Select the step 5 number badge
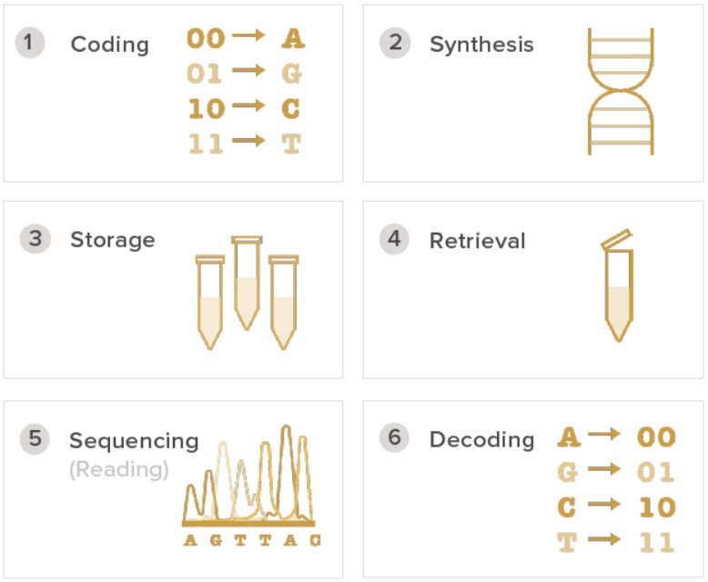Image resolution: width=708 pixels, height=582 pixels. point(35,438)
